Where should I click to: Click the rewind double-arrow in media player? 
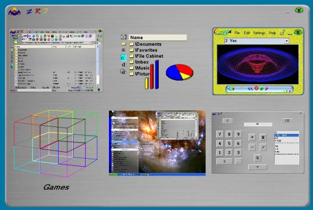click(250, 89)
